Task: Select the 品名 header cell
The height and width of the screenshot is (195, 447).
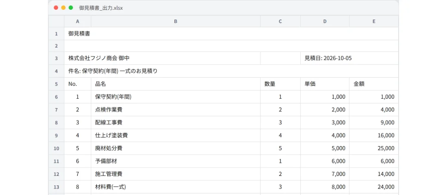Action: coord(176,84)
